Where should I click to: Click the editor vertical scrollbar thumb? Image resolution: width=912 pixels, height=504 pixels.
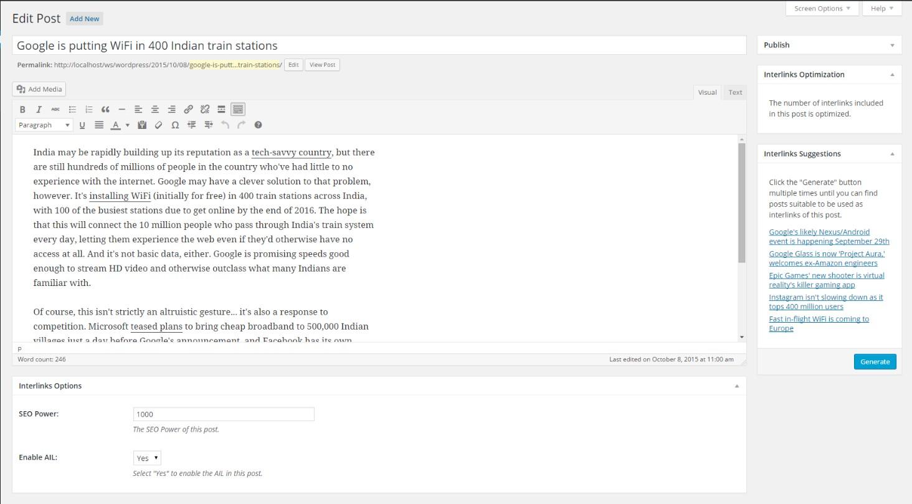click(741, 203)
